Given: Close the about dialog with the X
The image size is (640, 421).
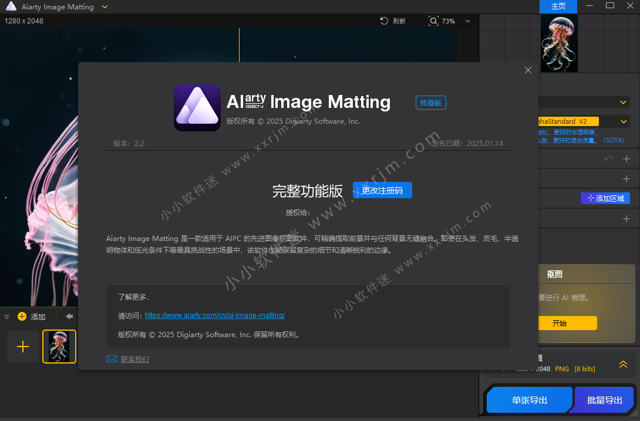Looking at the screenshot, I should click(x=528, y=70).
